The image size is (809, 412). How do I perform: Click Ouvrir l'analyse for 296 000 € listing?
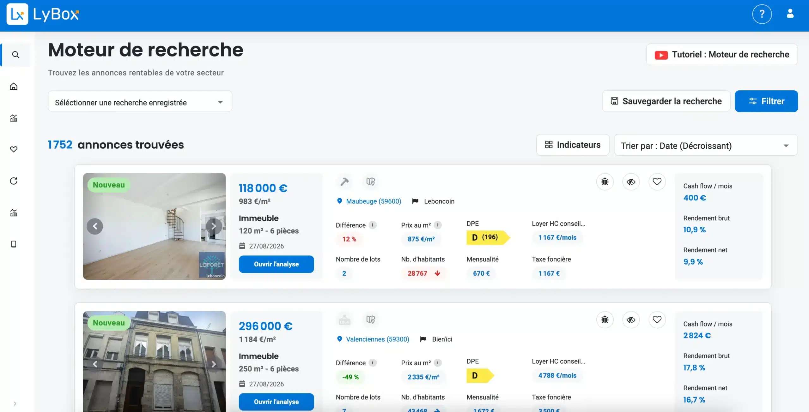point(276,402)
